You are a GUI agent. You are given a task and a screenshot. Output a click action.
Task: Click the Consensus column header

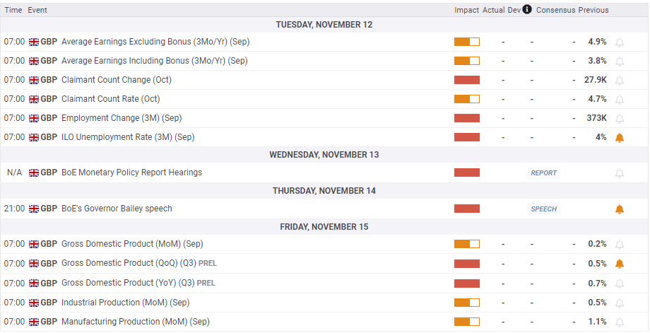coord(555,10)
